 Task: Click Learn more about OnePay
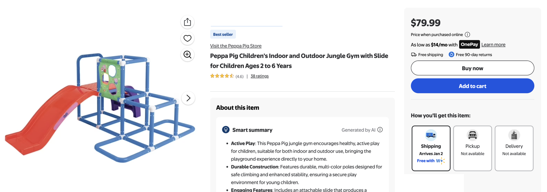[x=493, y=45]
